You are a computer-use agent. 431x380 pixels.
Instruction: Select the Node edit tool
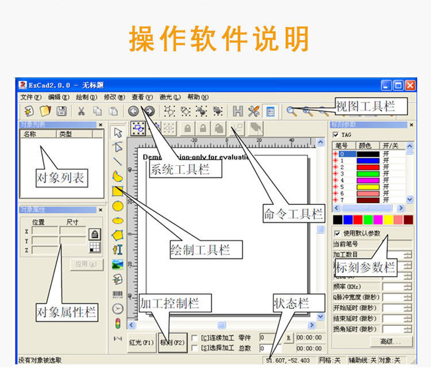pyautogui.click(x=118, y=147)
